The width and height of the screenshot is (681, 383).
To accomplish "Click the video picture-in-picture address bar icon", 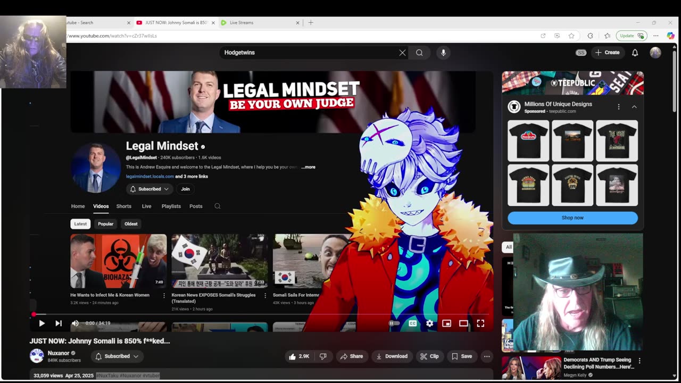I will pos(557,36).
